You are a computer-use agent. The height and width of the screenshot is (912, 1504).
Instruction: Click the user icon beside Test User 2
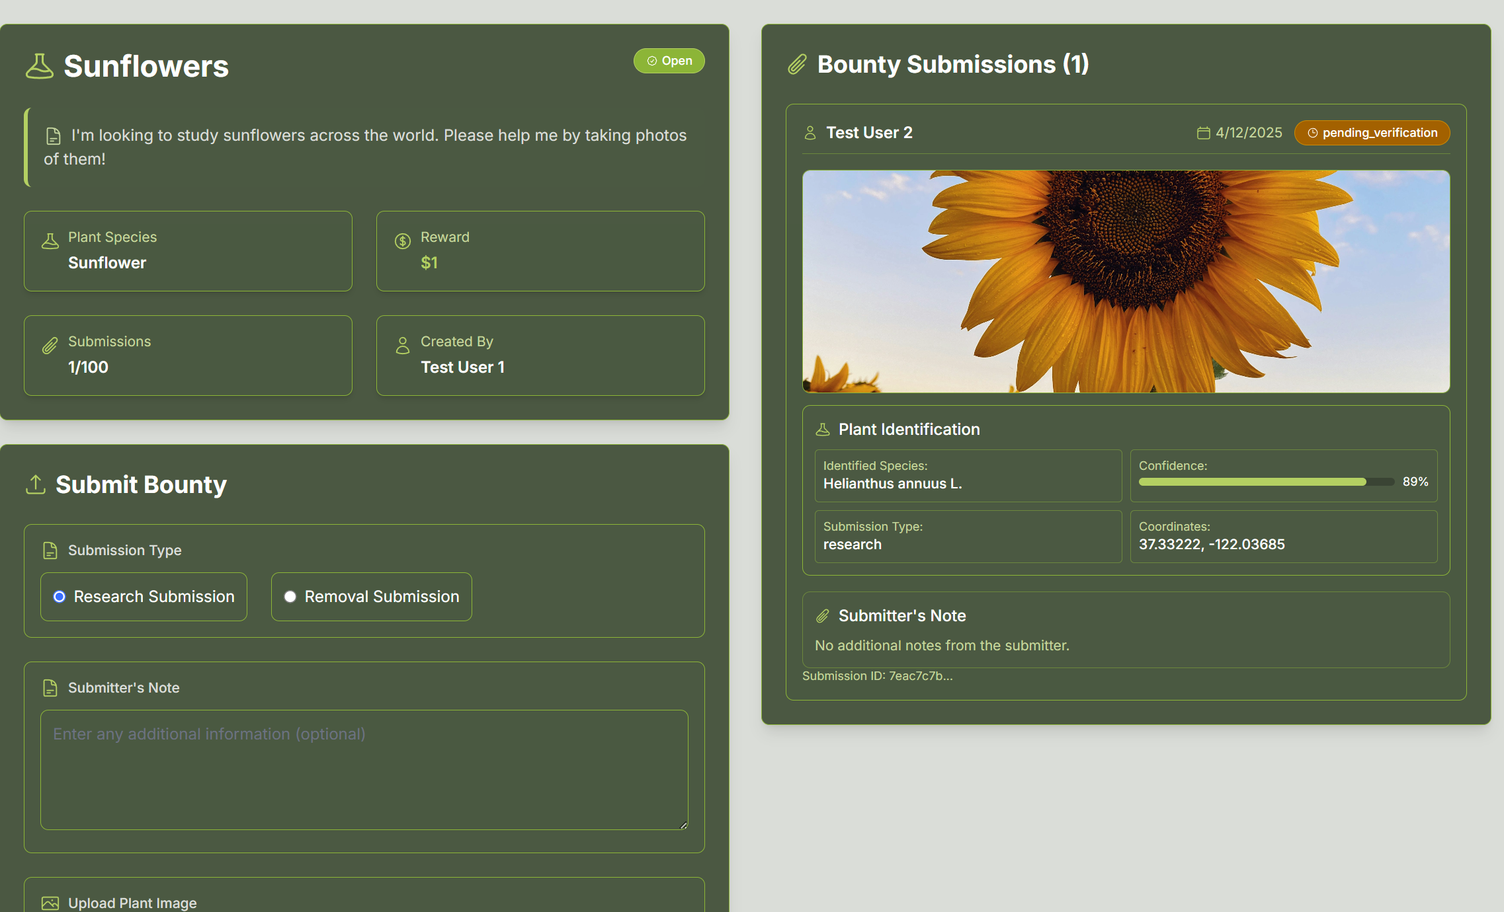click(x=810, y=133)
